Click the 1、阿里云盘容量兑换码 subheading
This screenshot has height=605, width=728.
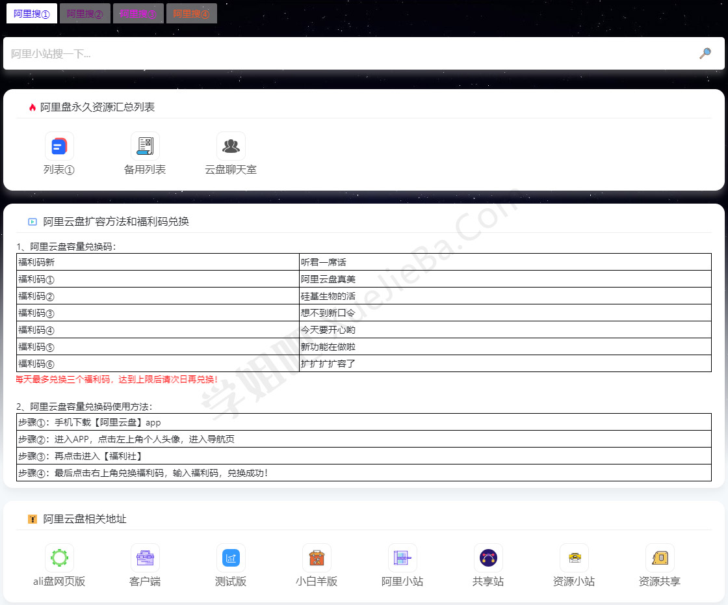tap(66, 247)
